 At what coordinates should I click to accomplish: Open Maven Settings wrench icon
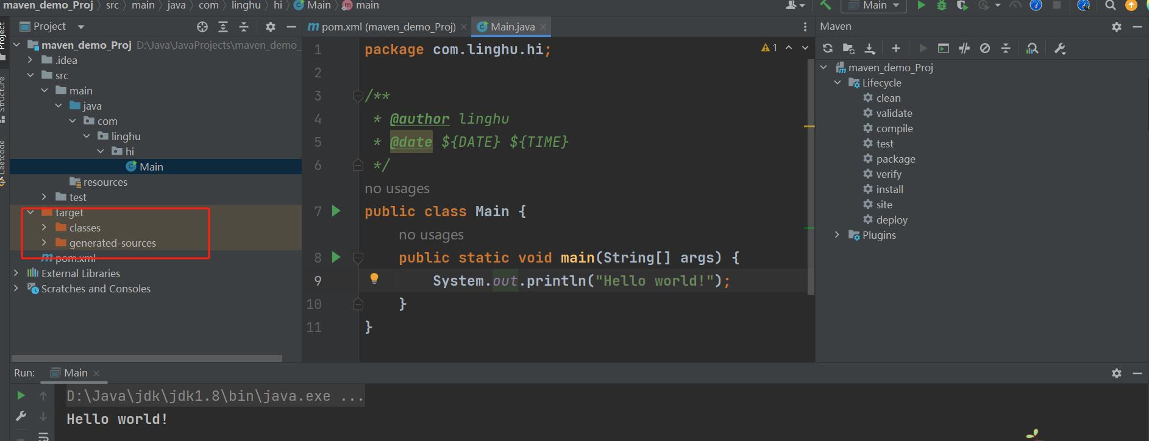(1060, 48)
